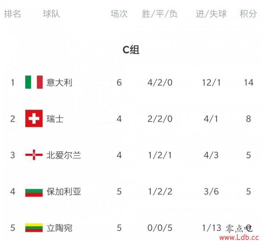Open the www.Ldb.cc watermark link
Viewport: 262px width, 241px height.
click(239, 237)
